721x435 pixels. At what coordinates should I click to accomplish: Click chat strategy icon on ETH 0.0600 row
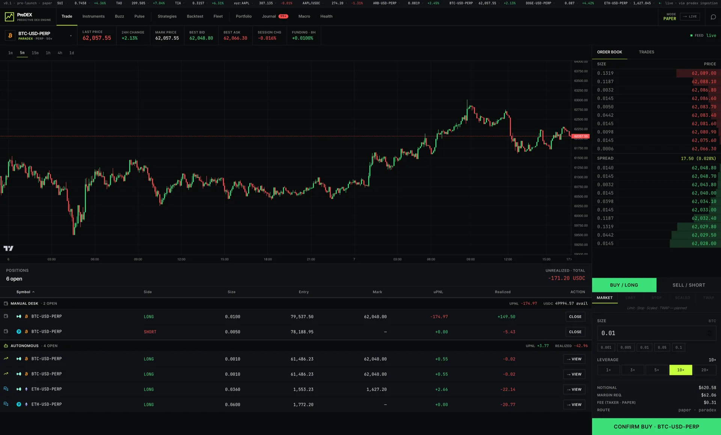tap(6, 404)
